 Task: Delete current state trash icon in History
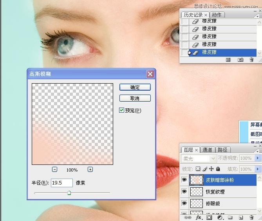(252, 60)
